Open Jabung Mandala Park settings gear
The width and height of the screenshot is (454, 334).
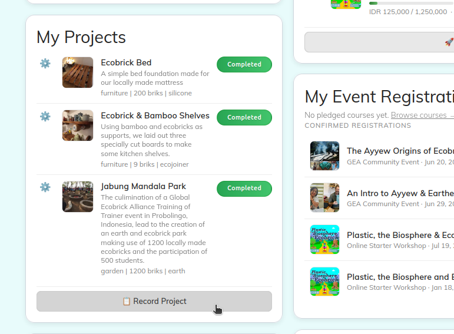click(45, 187)
